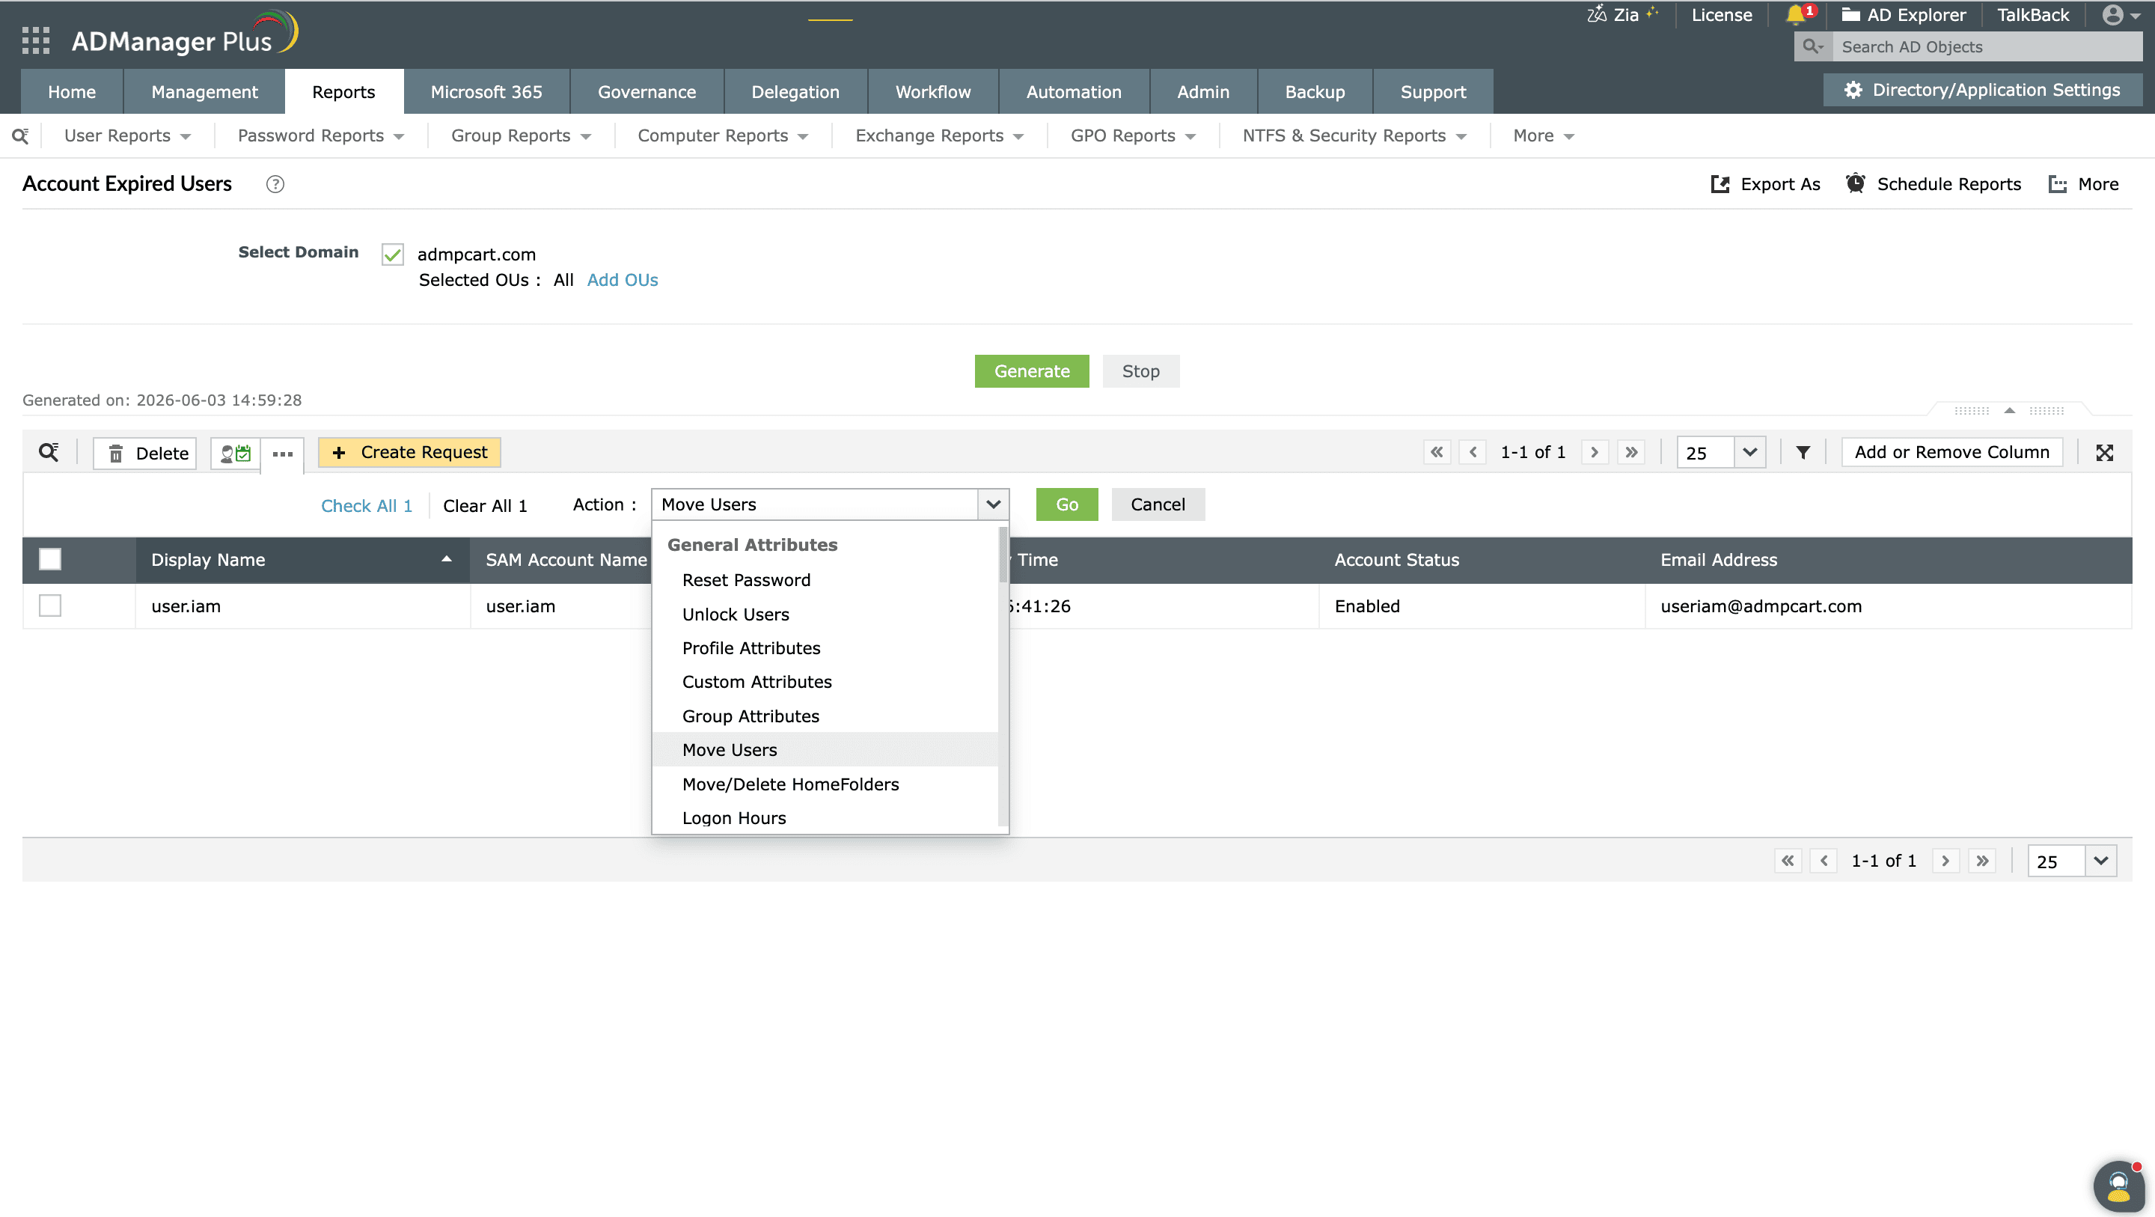Open help for Account Expired Users
2155x1217 pixels.
(275, 184)
